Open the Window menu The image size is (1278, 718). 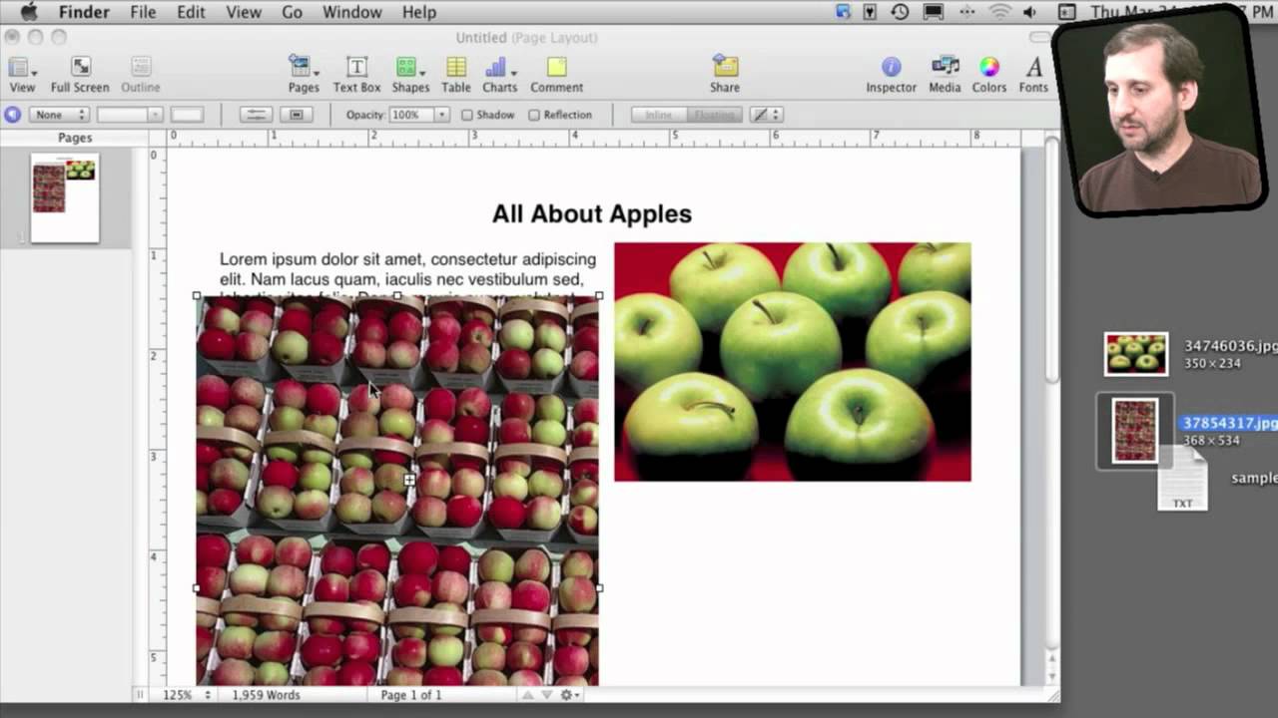(352, 12)
